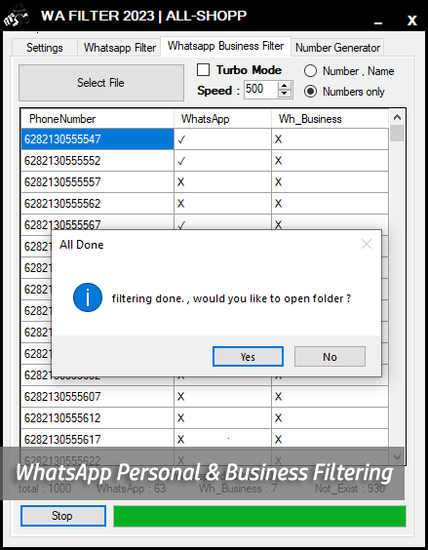The image size is (428, 550).
Task: Select phone number 6282130555552
Action: [97, 161]
